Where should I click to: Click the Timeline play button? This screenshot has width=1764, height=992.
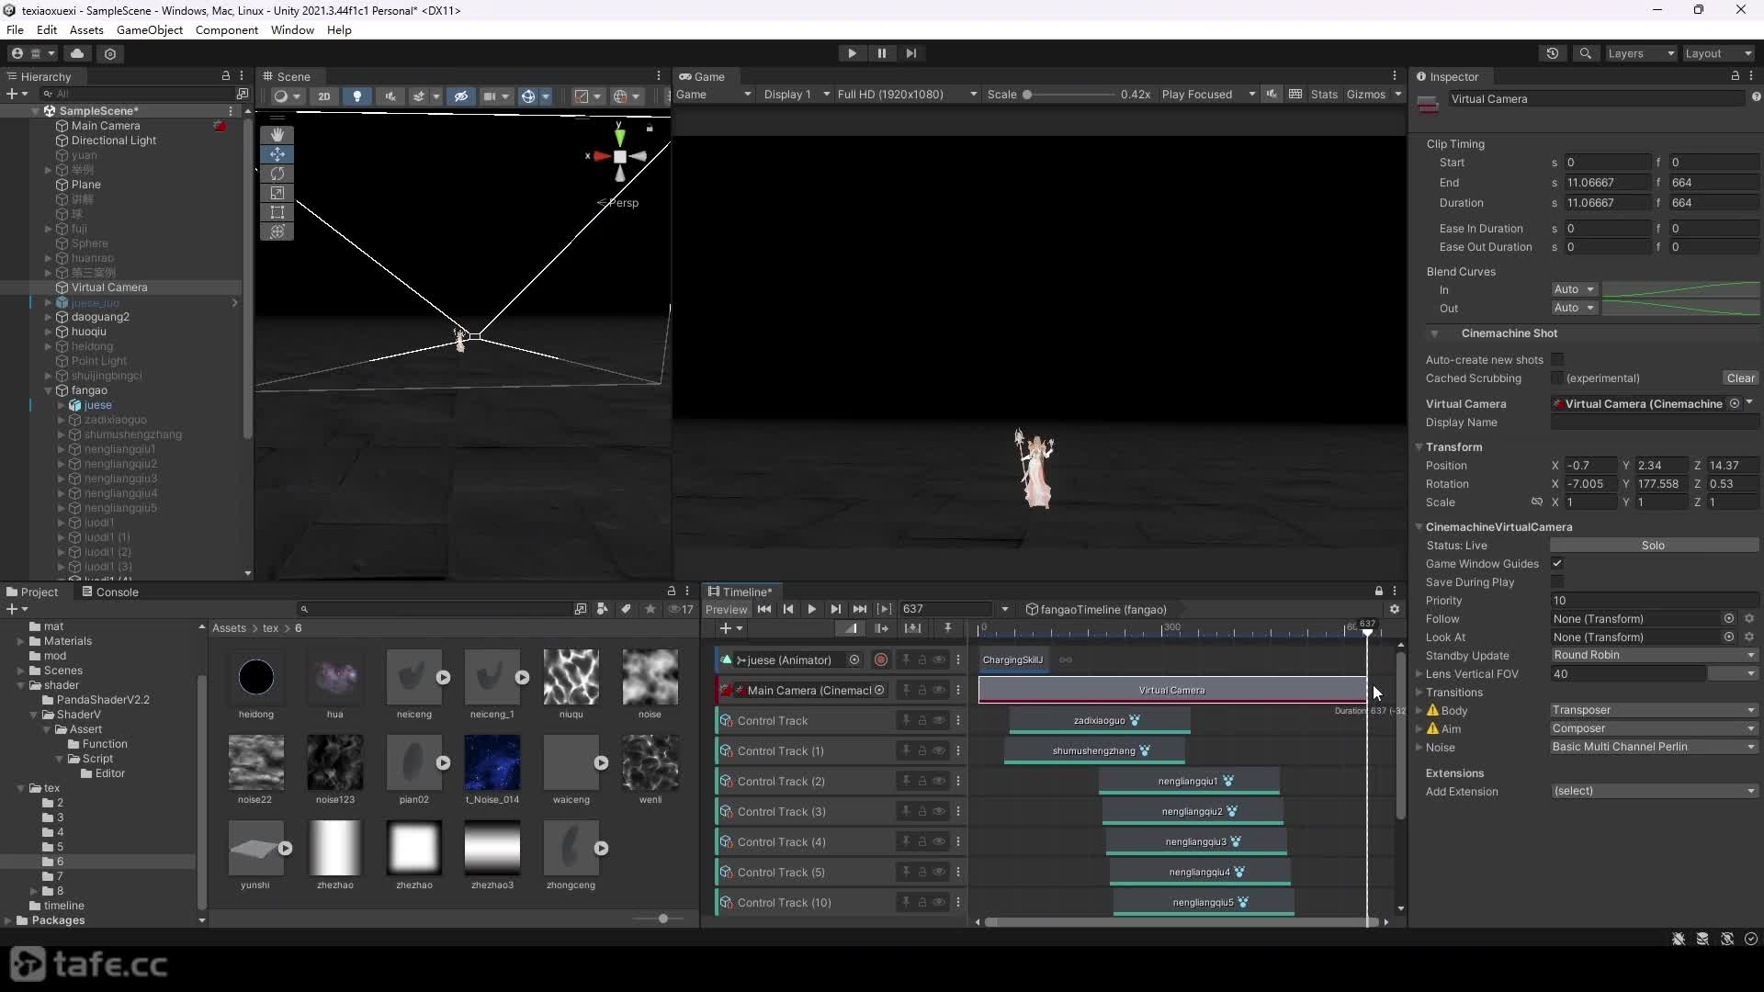click(x=811, y=609)
